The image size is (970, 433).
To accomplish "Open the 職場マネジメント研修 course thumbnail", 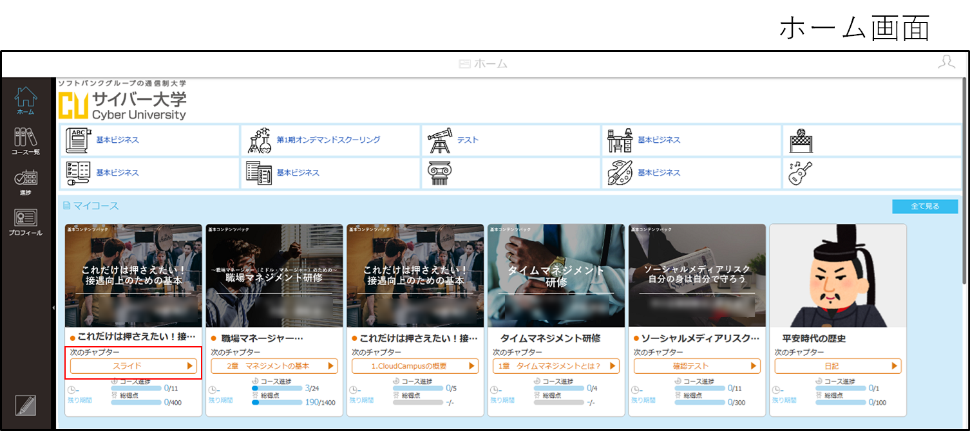I will point(274,275).
